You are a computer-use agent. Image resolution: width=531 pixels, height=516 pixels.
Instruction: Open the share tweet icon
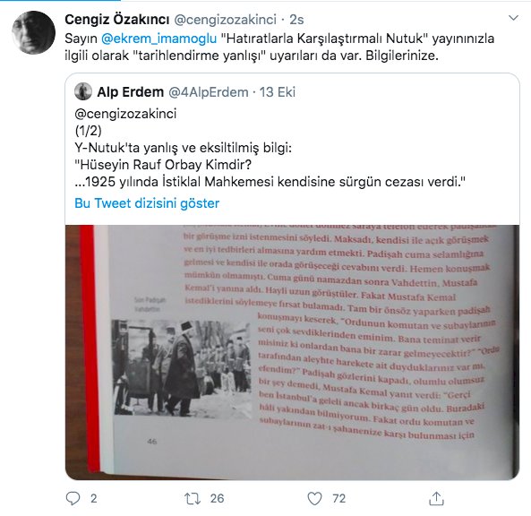coord(436,498)
